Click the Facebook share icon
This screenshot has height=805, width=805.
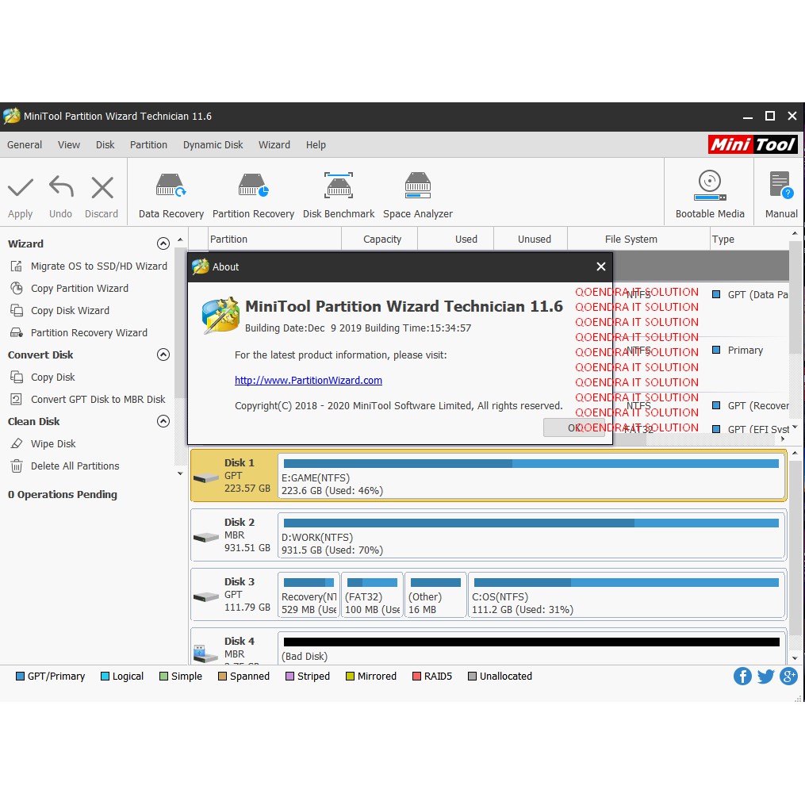[x=742, y=676]
